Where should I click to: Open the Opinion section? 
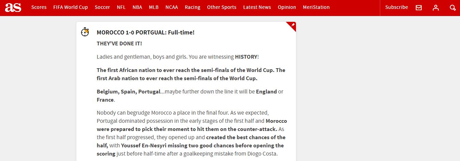287,7
